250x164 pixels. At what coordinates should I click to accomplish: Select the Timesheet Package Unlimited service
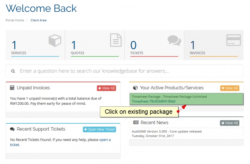tap(187, 99)
